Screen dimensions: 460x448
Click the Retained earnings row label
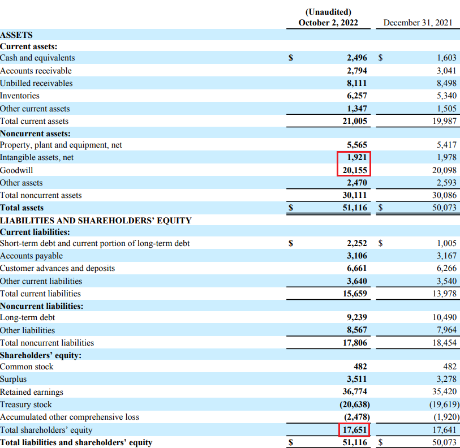[x=32, y=392]
